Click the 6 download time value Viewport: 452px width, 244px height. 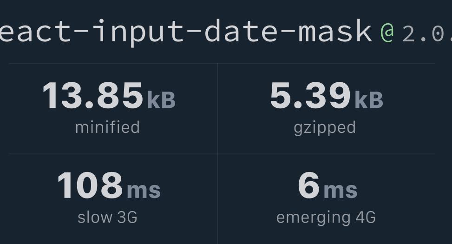pyautogui.click(x=309, y=185)
